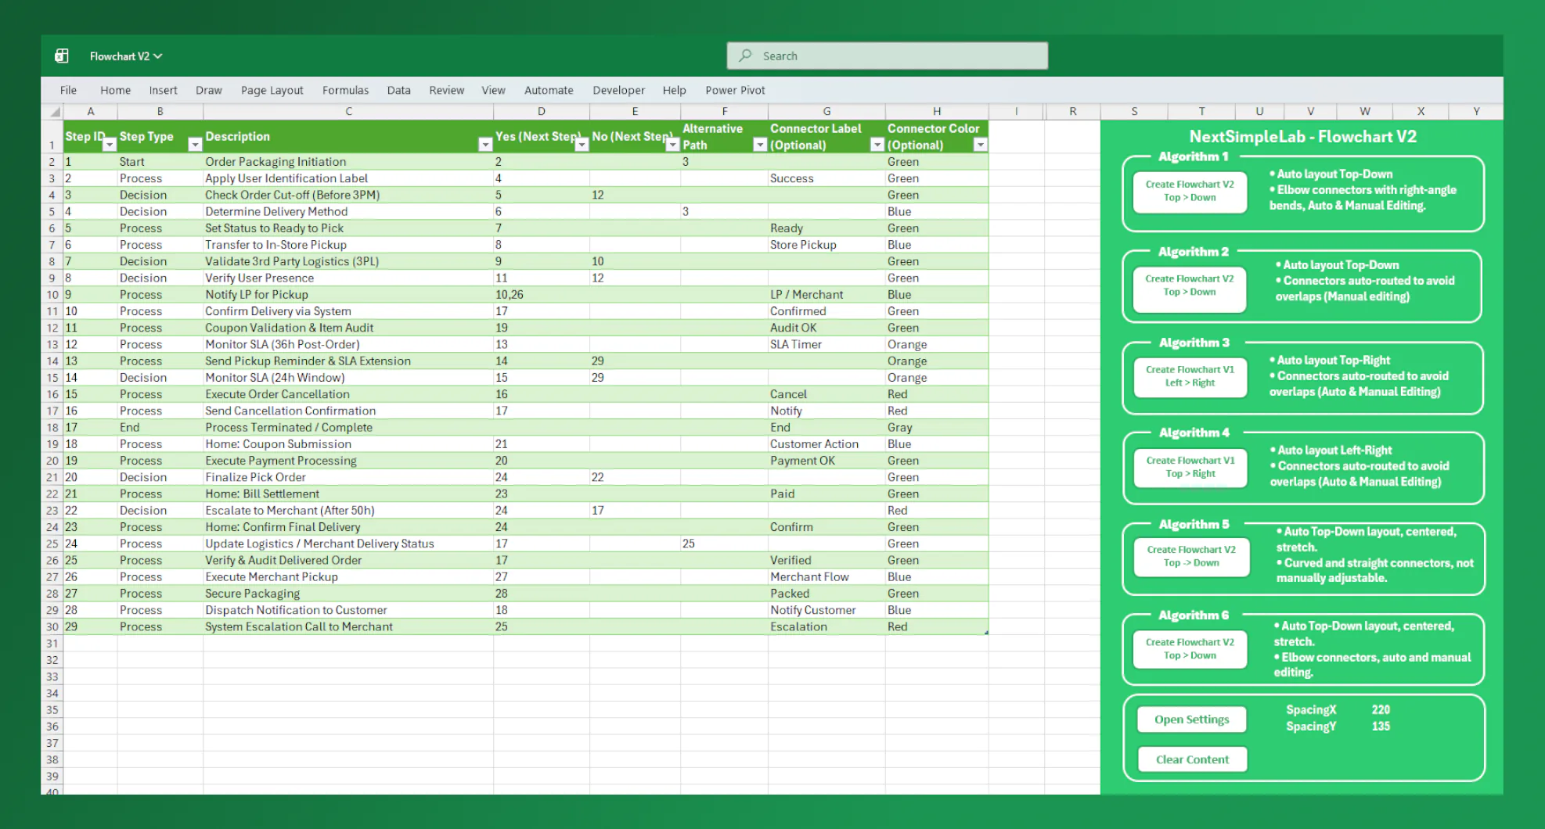This screenshot has height=829, width=1545.
Task: Click the search magnifier icon
Action: click(x=745, y=56)
